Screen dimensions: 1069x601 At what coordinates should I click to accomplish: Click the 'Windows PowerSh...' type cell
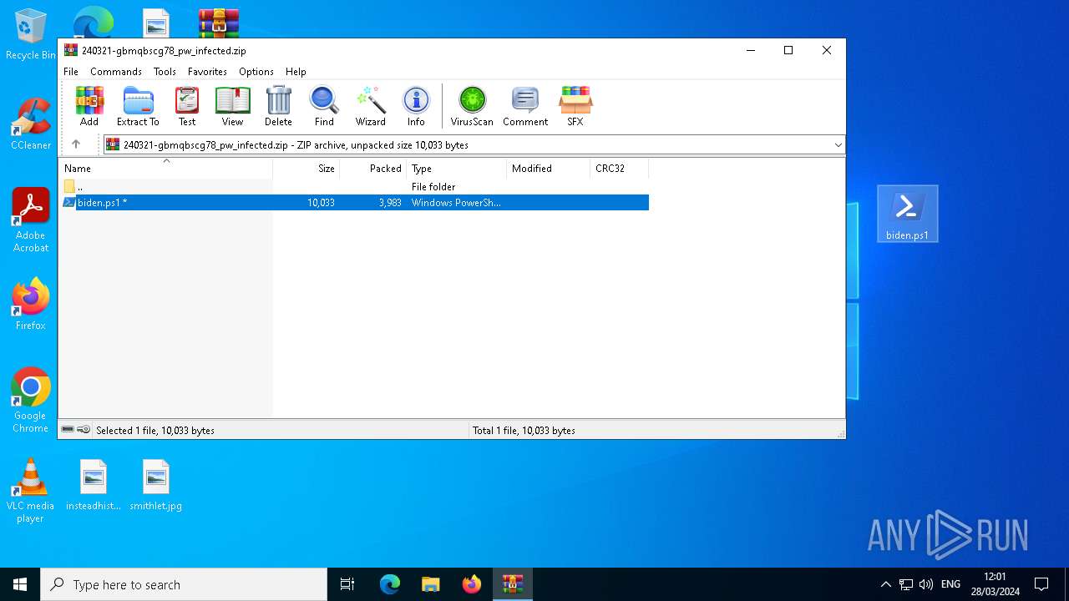(x=456, y=203)
